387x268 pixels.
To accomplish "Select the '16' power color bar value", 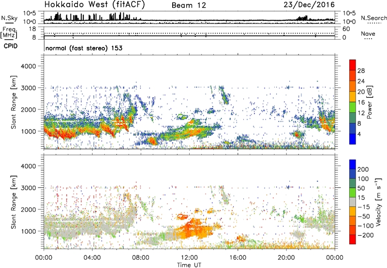I will 361,103.
